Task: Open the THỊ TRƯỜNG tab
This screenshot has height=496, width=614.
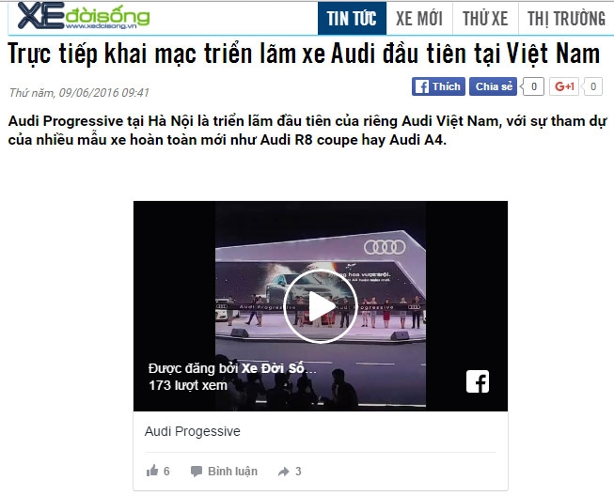Action: tap(566, 19)
